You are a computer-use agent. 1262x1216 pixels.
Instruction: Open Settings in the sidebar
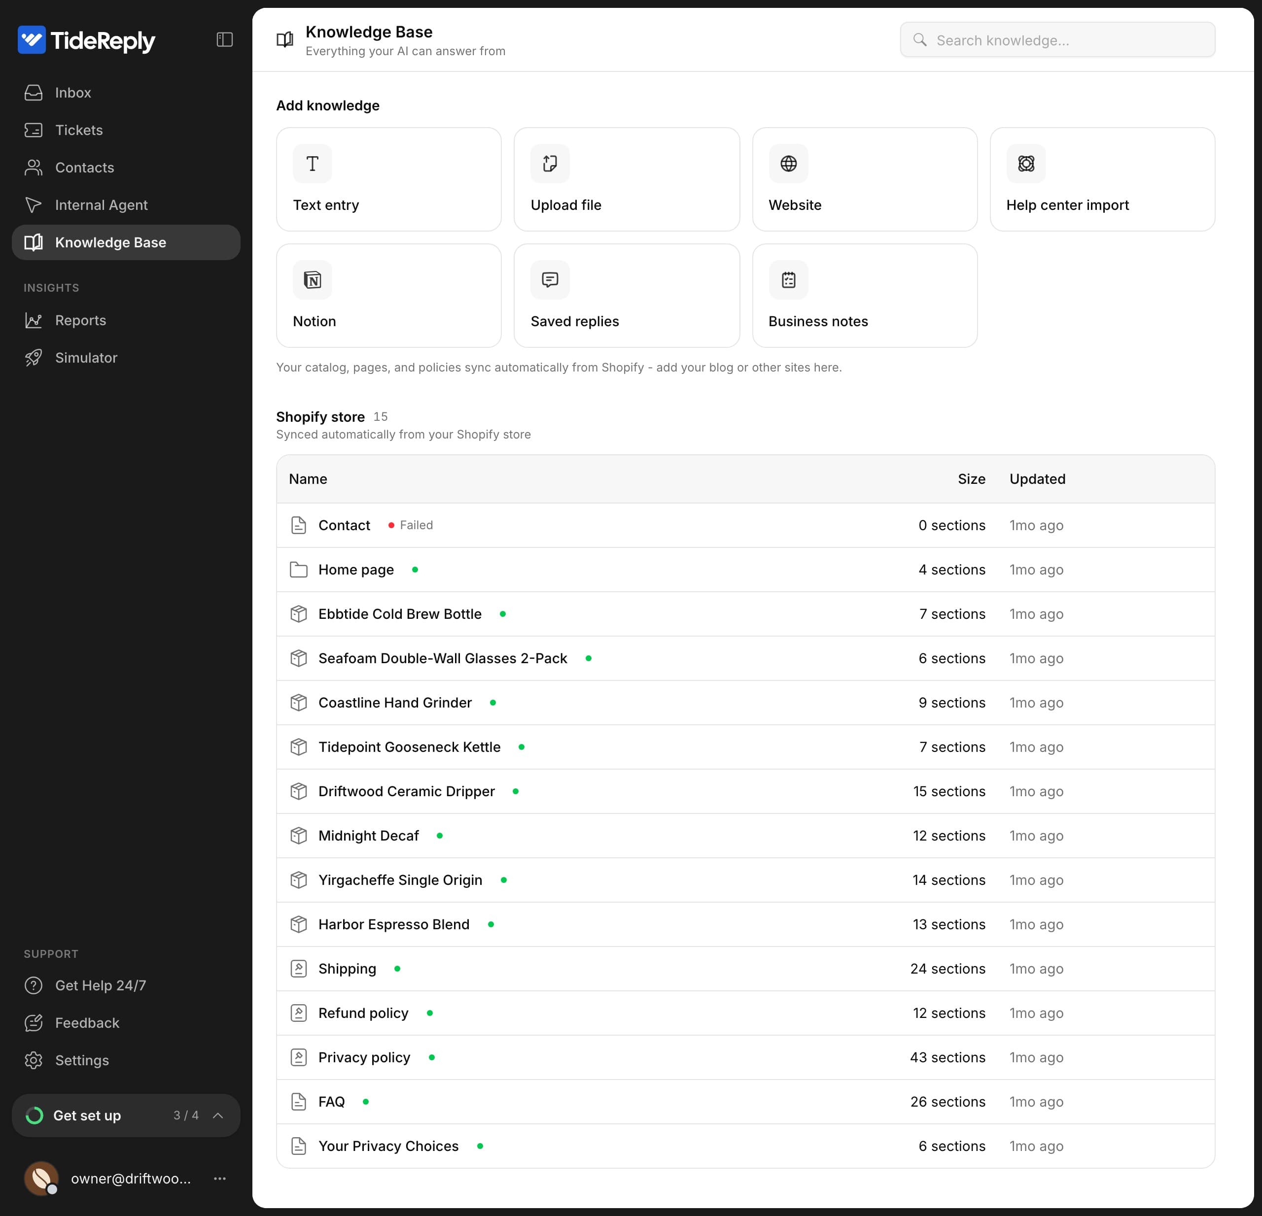pyautogui.click(x=126, y=1060)
